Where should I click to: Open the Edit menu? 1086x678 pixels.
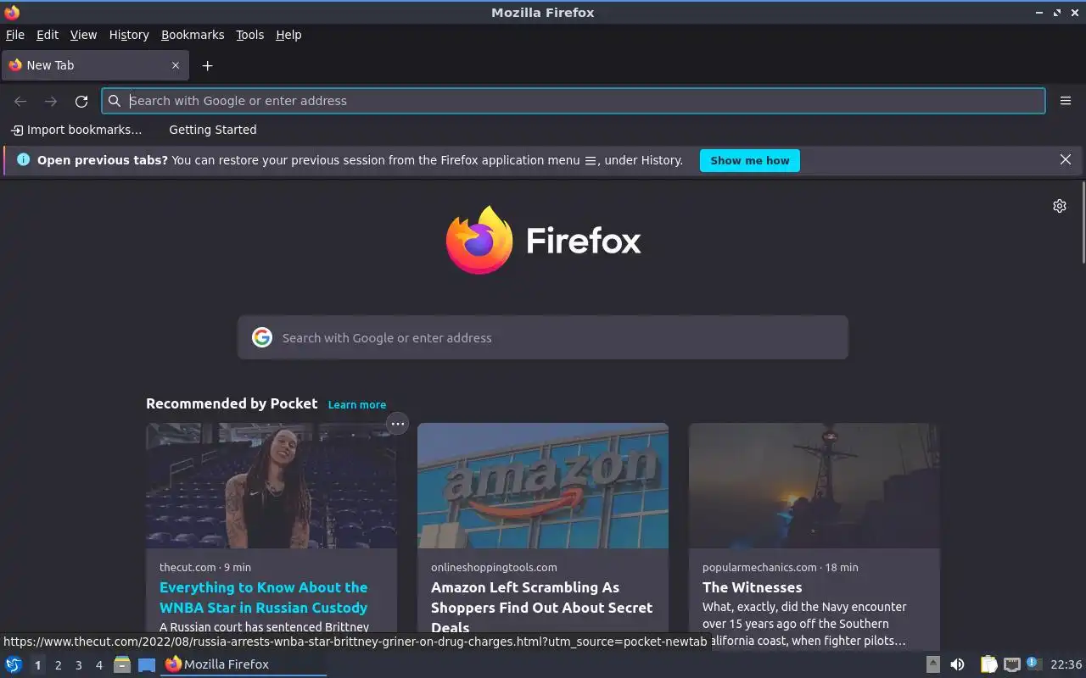click(48, 35)
